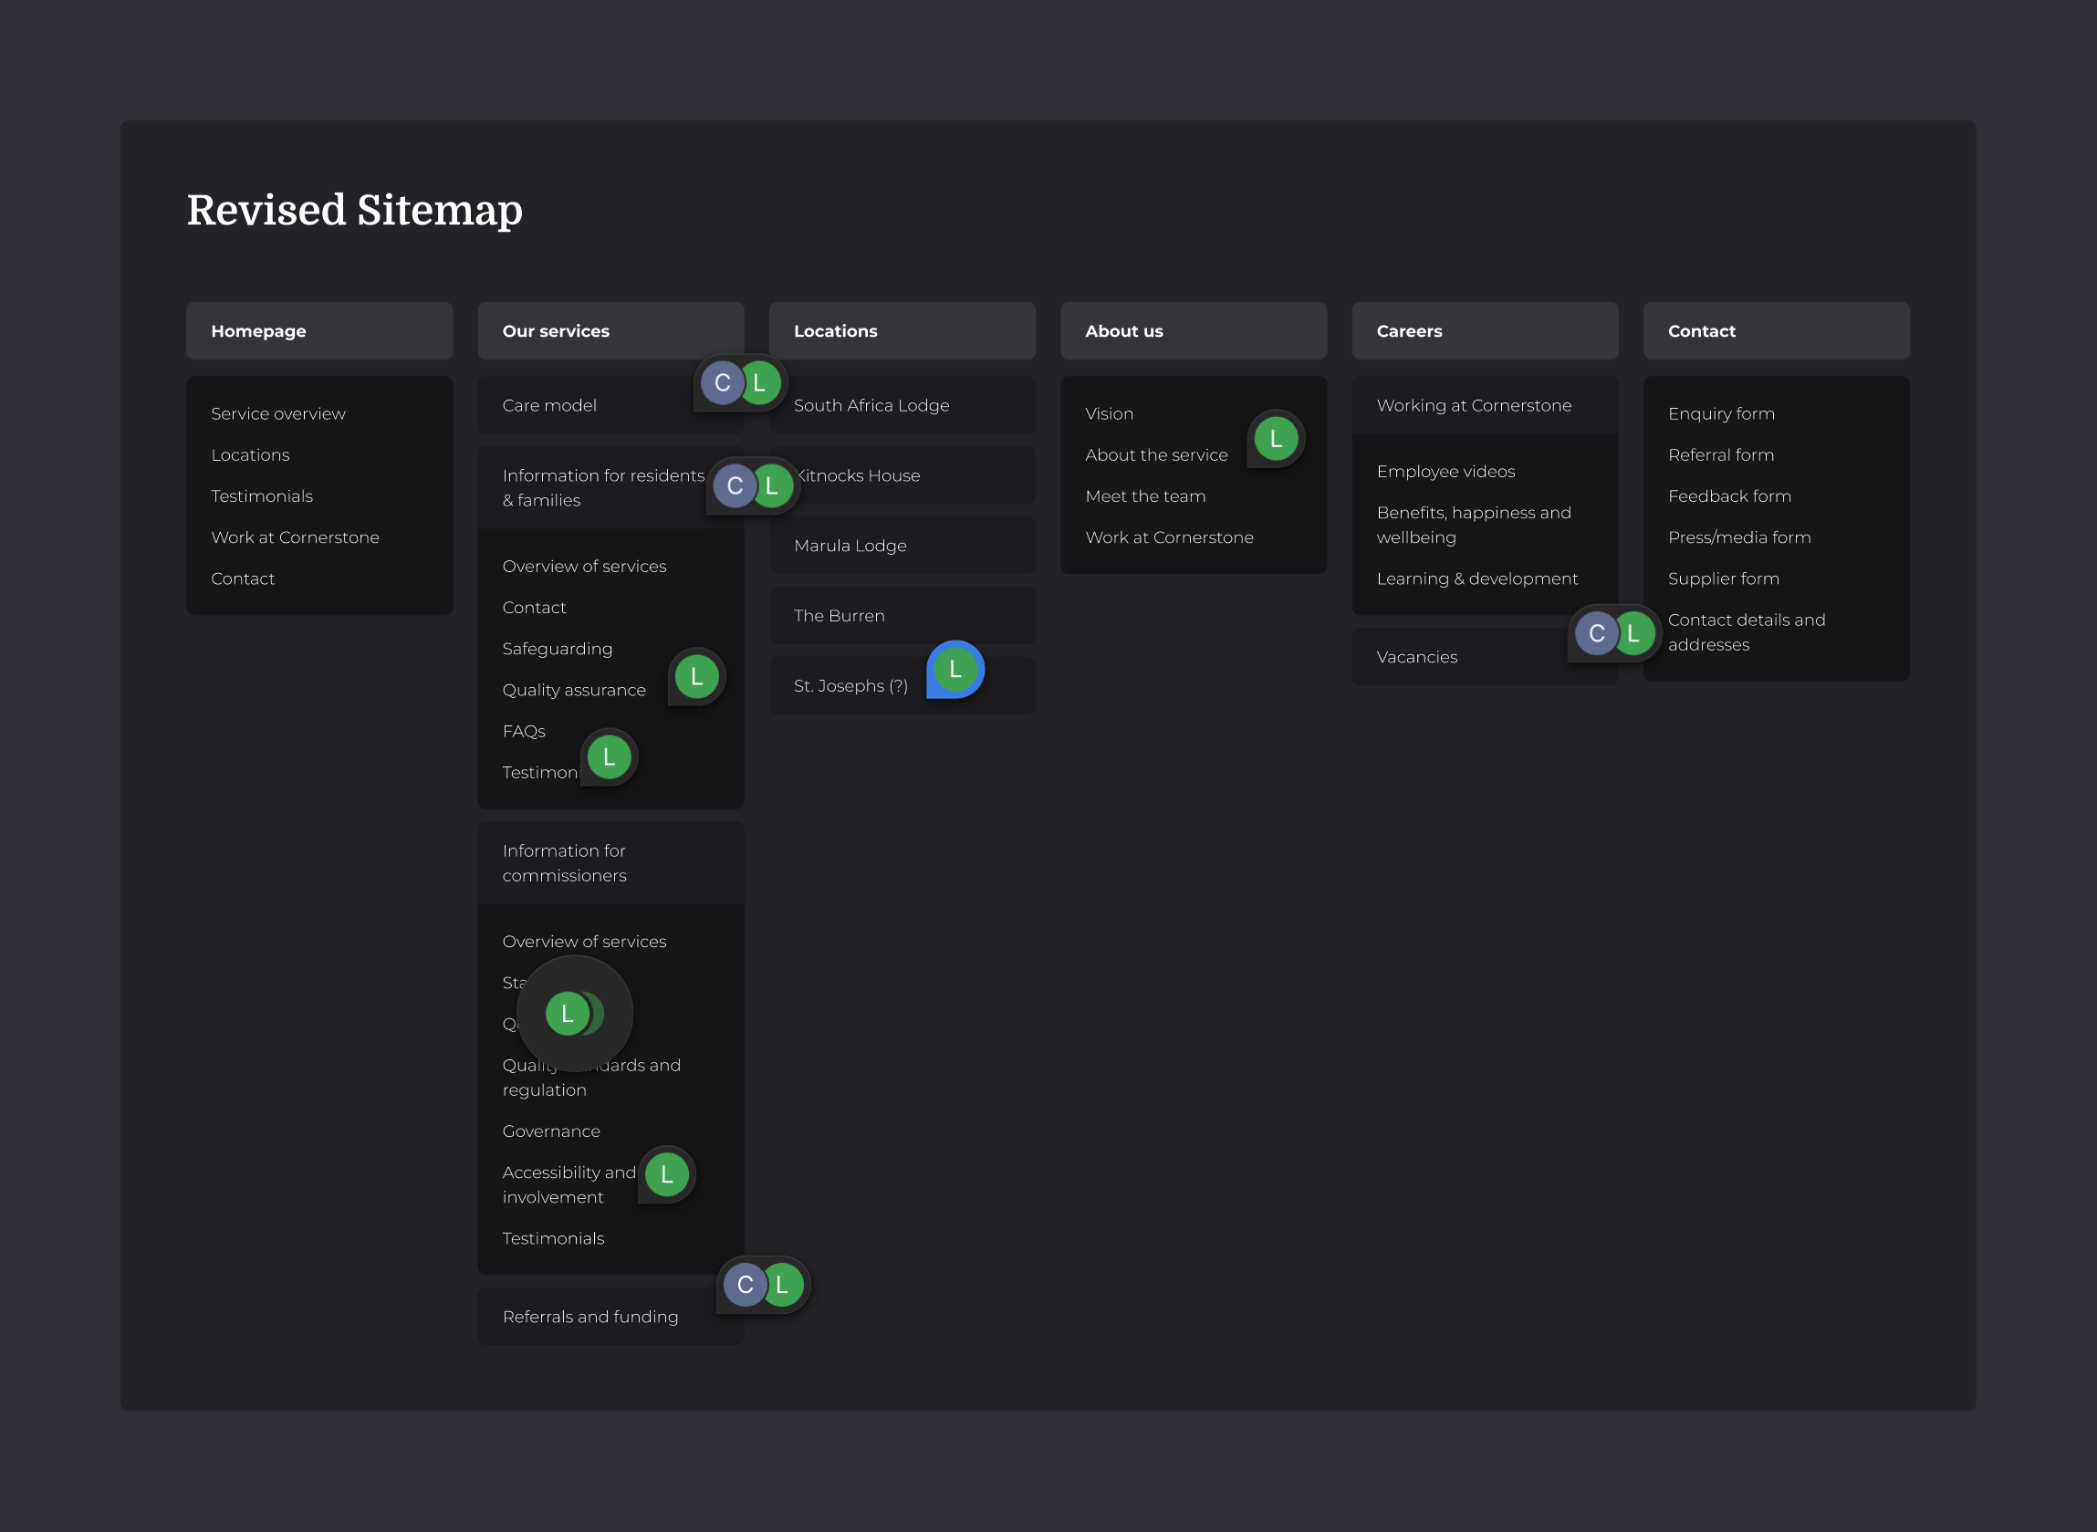Image resolution: width=2097 pixels, height=1532 pixels.
Task: Click About the service item
Action: (x=1156, y=455)
